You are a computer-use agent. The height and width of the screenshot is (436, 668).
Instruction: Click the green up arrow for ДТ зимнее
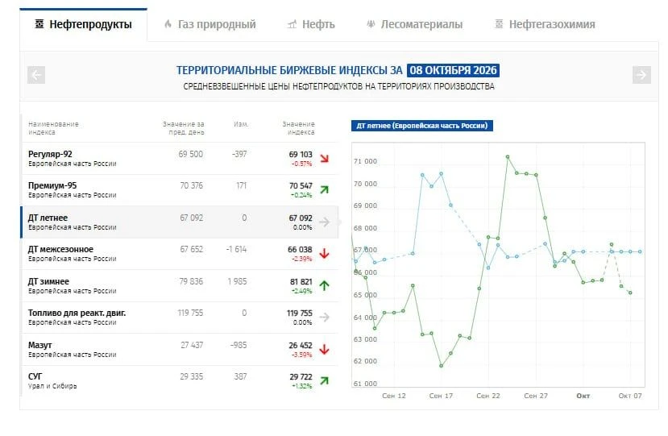click(x=325, y=285)
